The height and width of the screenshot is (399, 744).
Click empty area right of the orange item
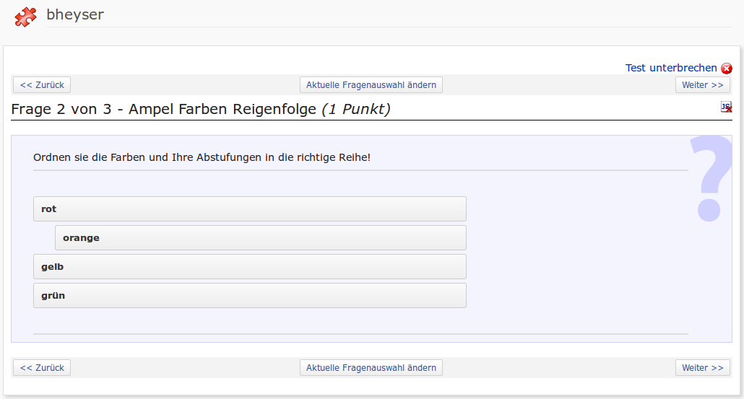click(578, 238)
